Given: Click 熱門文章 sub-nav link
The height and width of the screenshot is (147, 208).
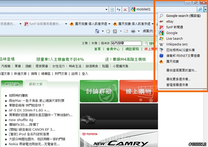Looking at the screenshot, I should click(x=61, y=74).
